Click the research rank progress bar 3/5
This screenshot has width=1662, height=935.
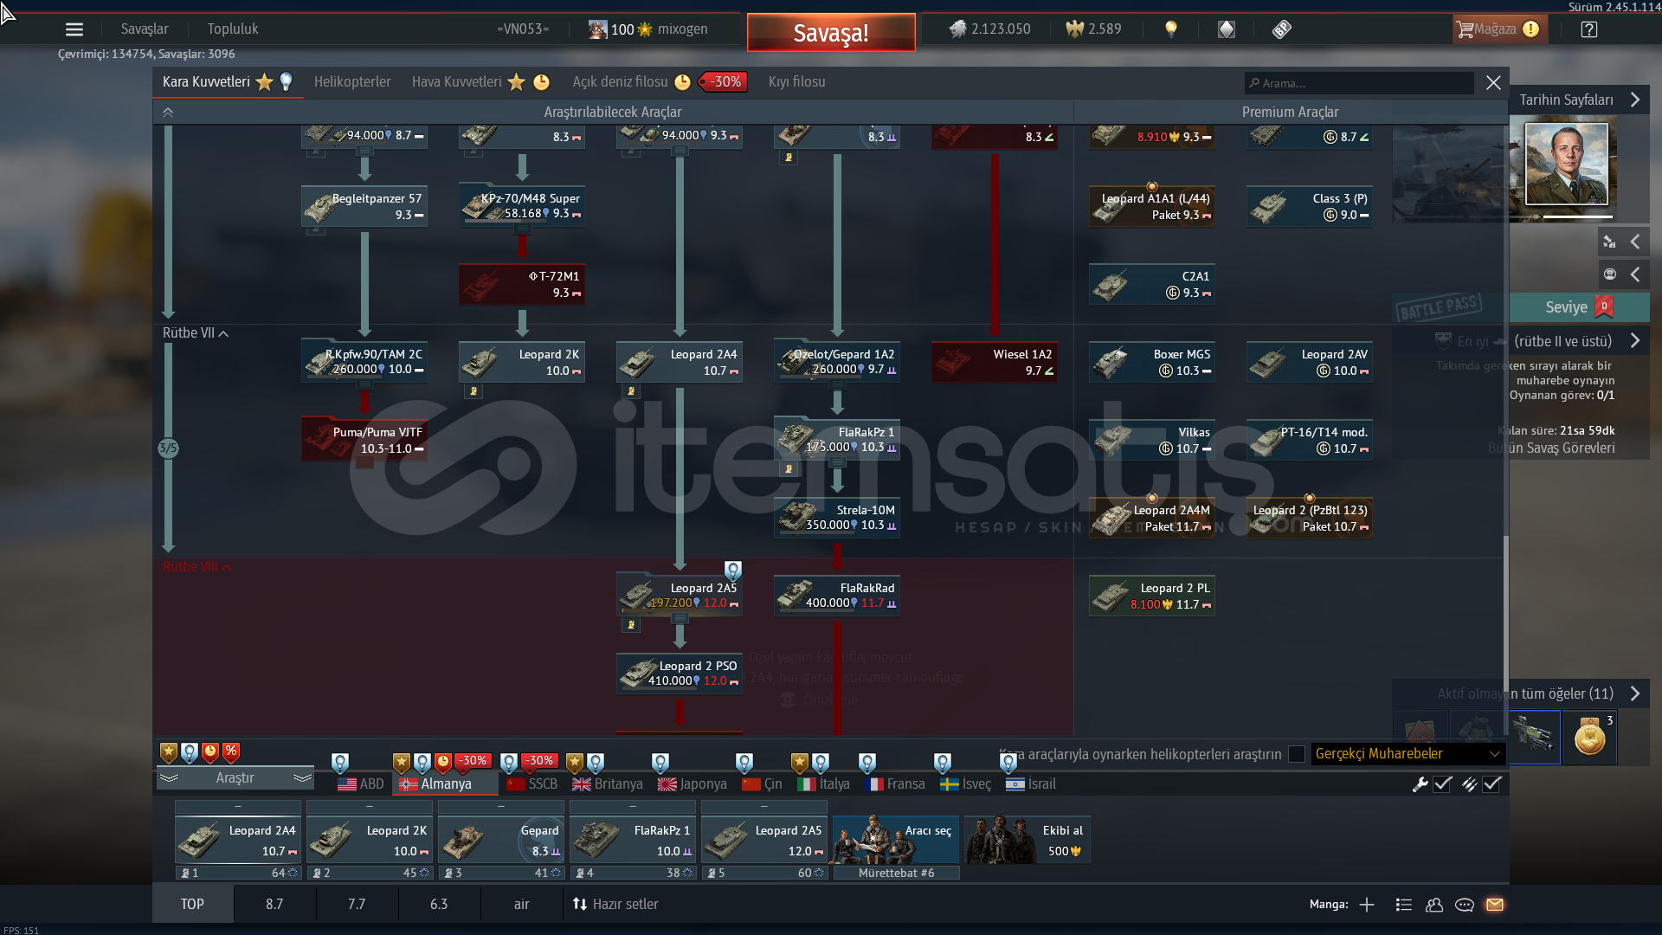click(x=168, y=448)
